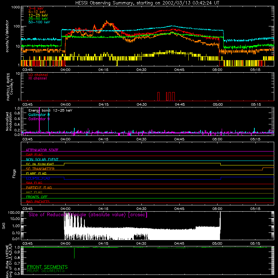
Task: Select the "HI channel" legend label
Action: tap(38, 79)
